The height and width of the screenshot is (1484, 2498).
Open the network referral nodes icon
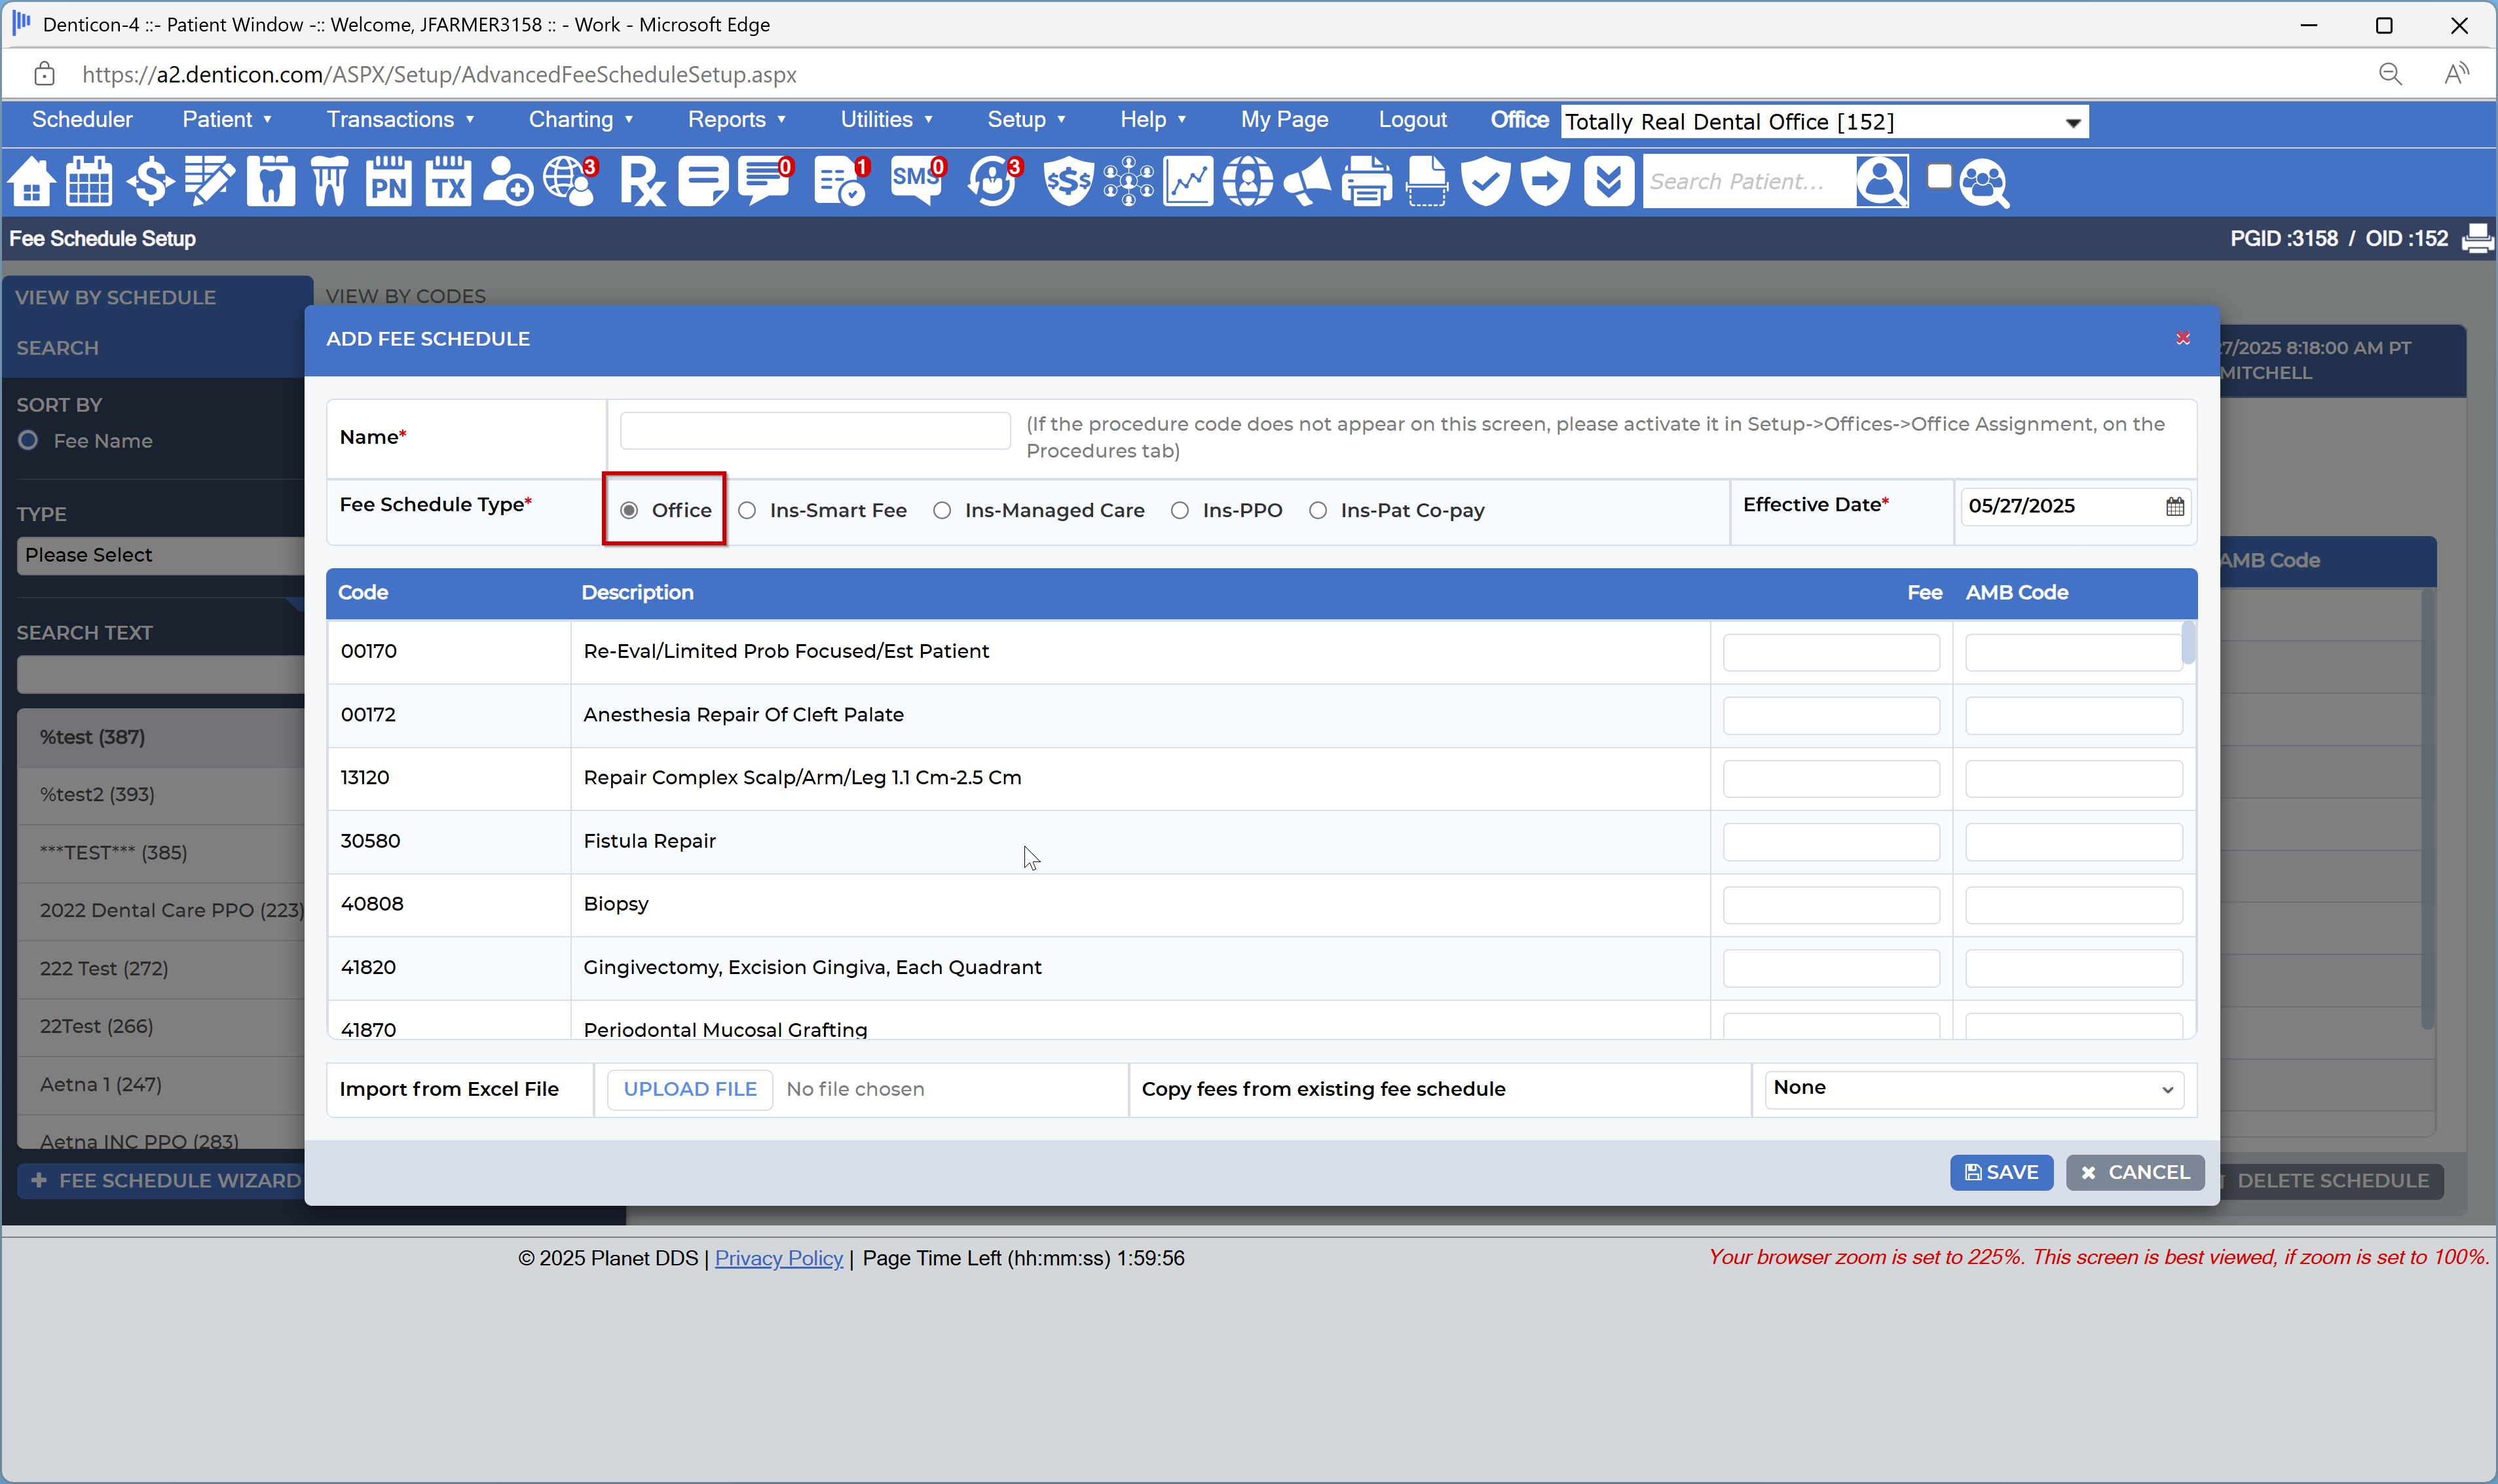(1128, 182)
